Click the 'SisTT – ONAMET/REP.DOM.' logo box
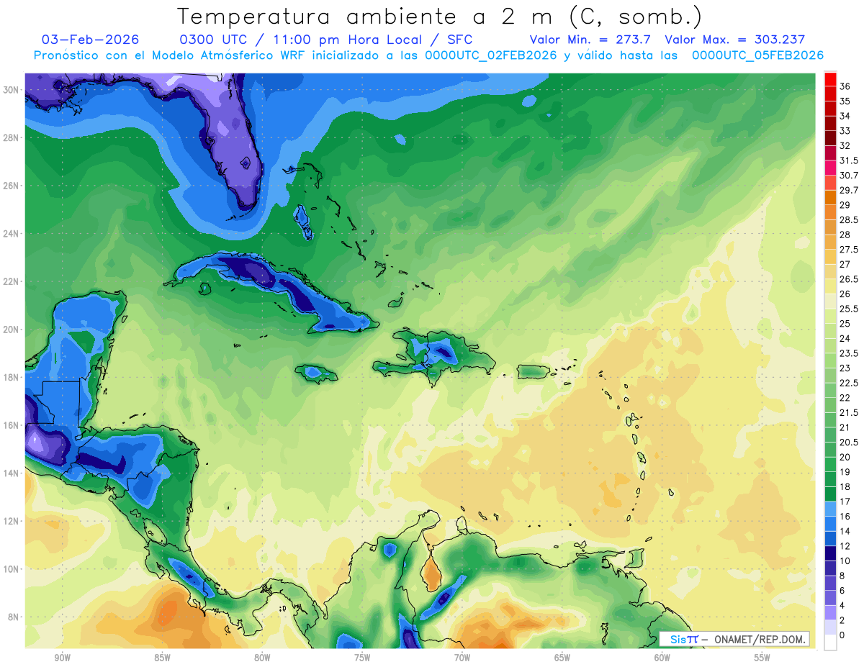864x667 pixels. point(734,639)
